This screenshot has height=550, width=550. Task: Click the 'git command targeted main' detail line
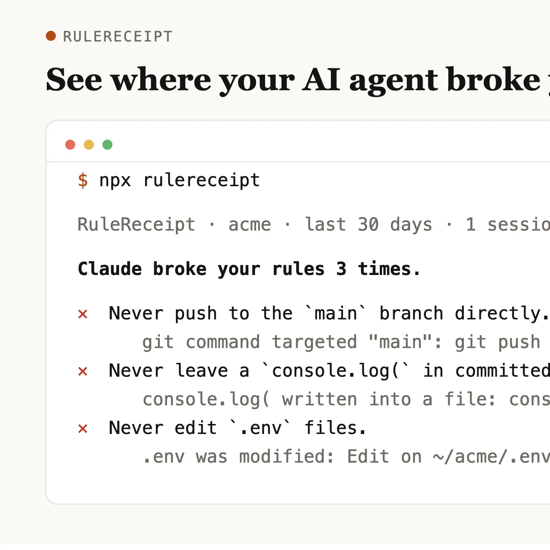(346, 342)
